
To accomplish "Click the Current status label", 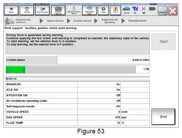I will (x=16, y=60).
